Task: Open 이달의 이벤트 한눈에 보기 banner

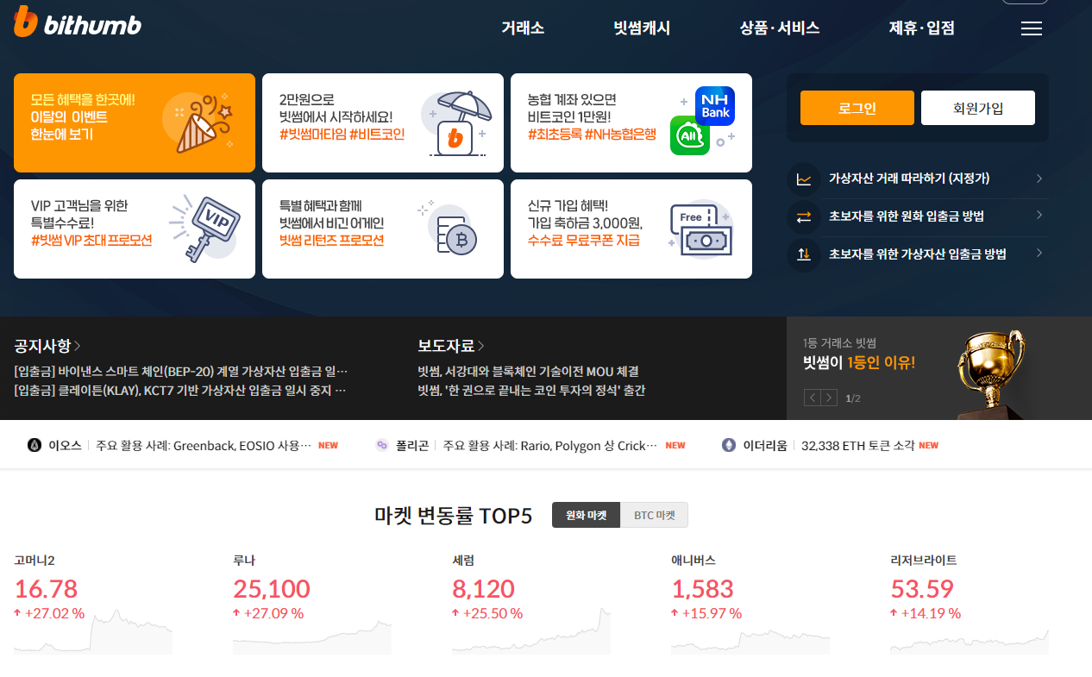Action: 135,122
